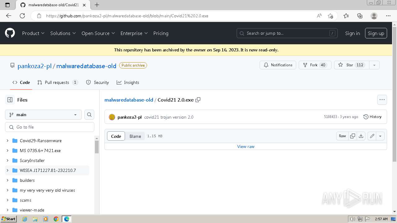Expand the Product menu
The height and width of the screenshot is (223, 397).
pos(33,33)
